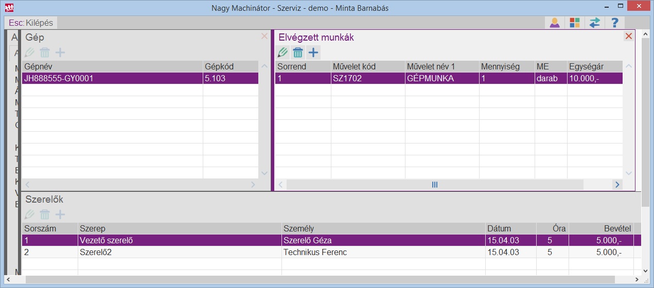Click the Esc: Kilépés exit button

coord(31,23)
